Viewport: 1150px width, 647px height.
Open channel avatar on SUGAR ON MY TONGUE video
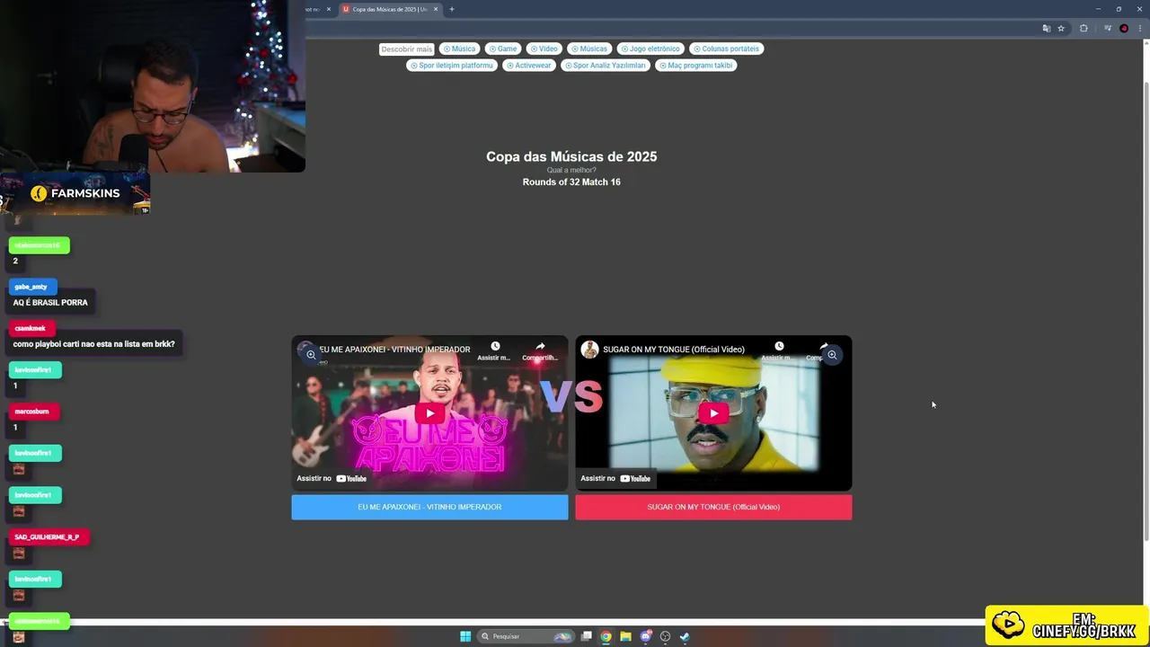click(x=590, y=350)
